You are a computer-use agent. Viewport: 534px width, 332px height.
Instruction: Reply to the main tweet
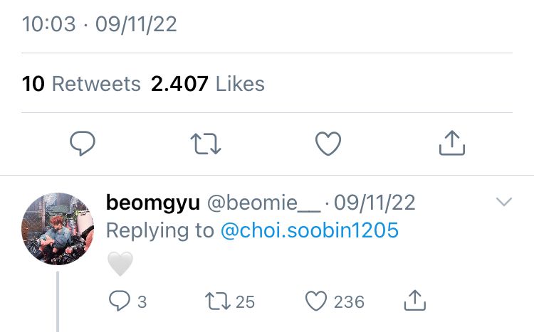(x=83, y=144)
